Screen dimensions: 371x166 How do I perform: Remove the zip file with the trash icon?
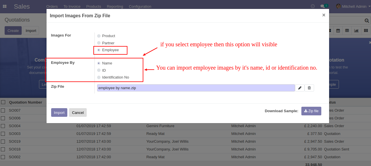309,88
